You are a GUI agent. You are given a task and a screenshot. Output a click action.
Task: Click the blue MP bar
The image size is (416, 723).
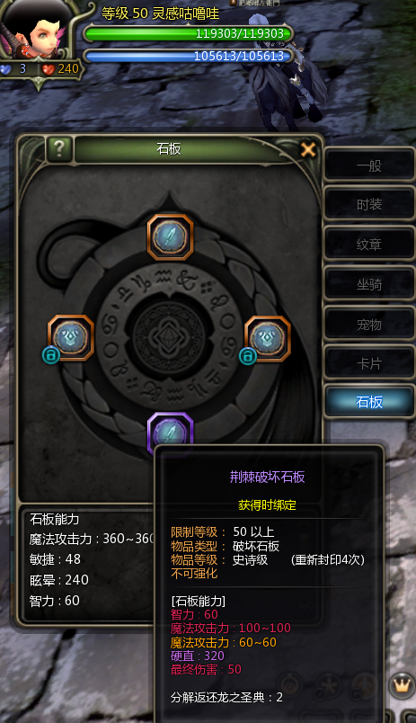(x=189, y=56)
